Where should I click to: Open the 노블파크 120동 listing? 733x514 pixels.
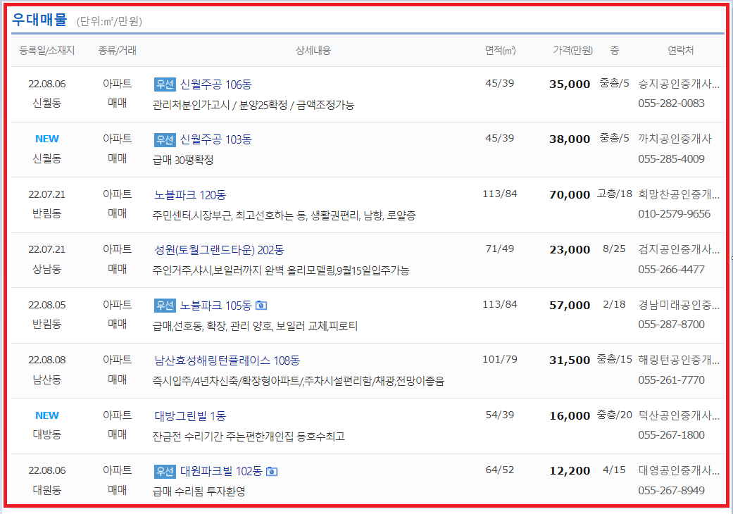(190, 195)
